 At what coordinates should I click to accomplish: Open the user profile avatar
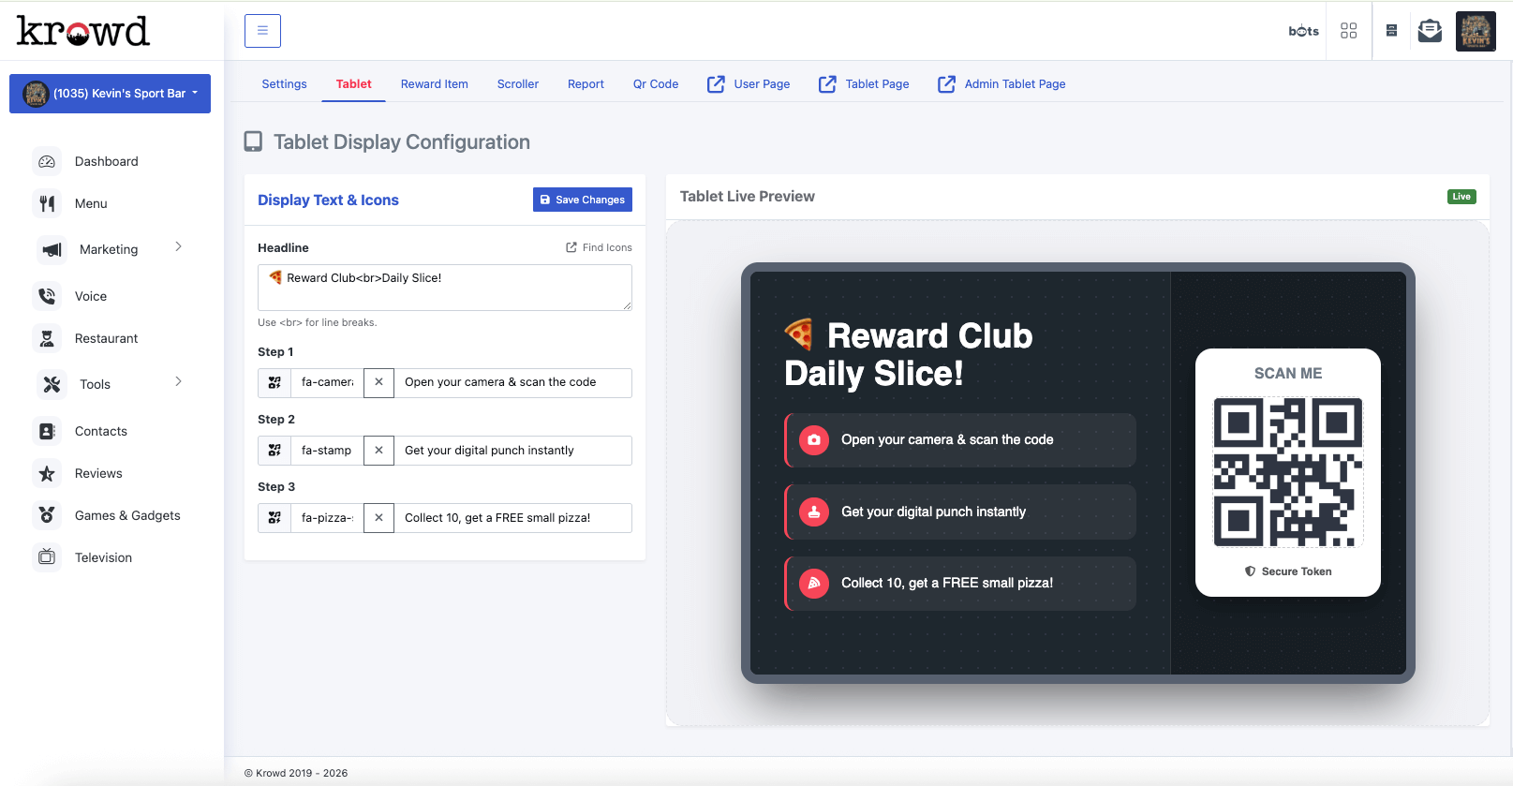1475,31
